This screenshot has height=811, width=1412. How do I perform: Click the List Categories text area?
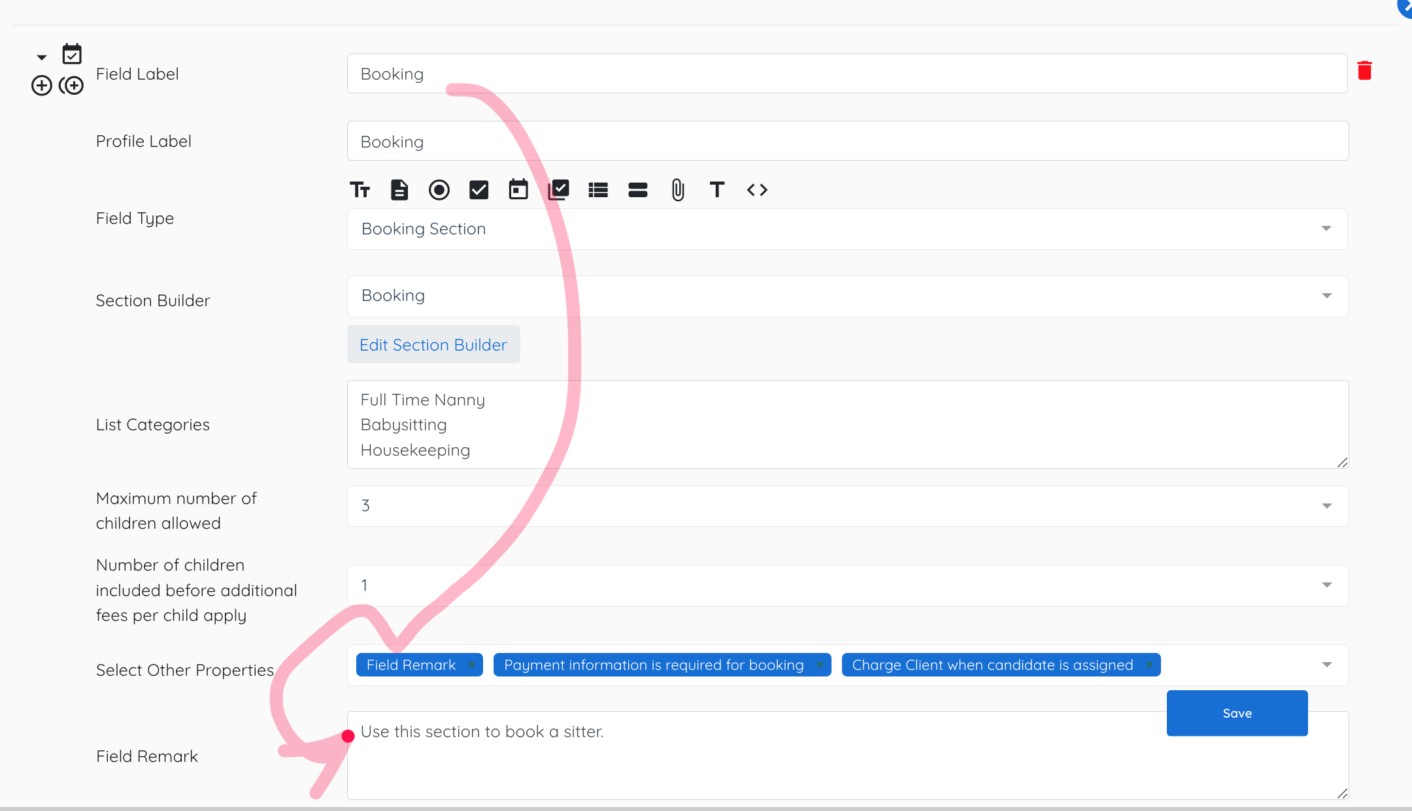click(848, 424)
